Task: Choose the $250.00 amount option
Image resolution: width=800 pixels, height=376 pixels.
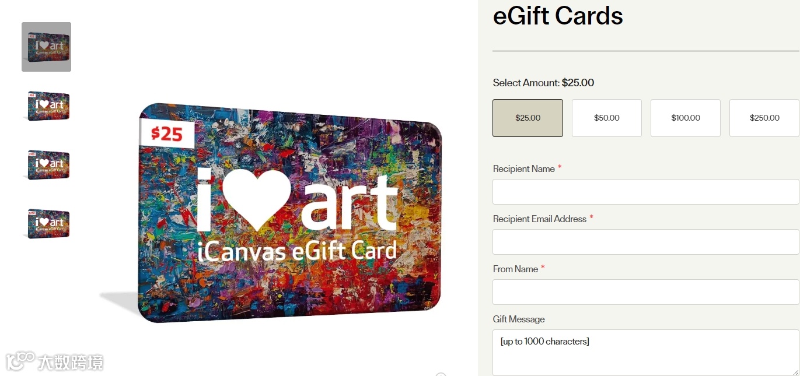Action: pyautogui.click(x=764, y=118)
